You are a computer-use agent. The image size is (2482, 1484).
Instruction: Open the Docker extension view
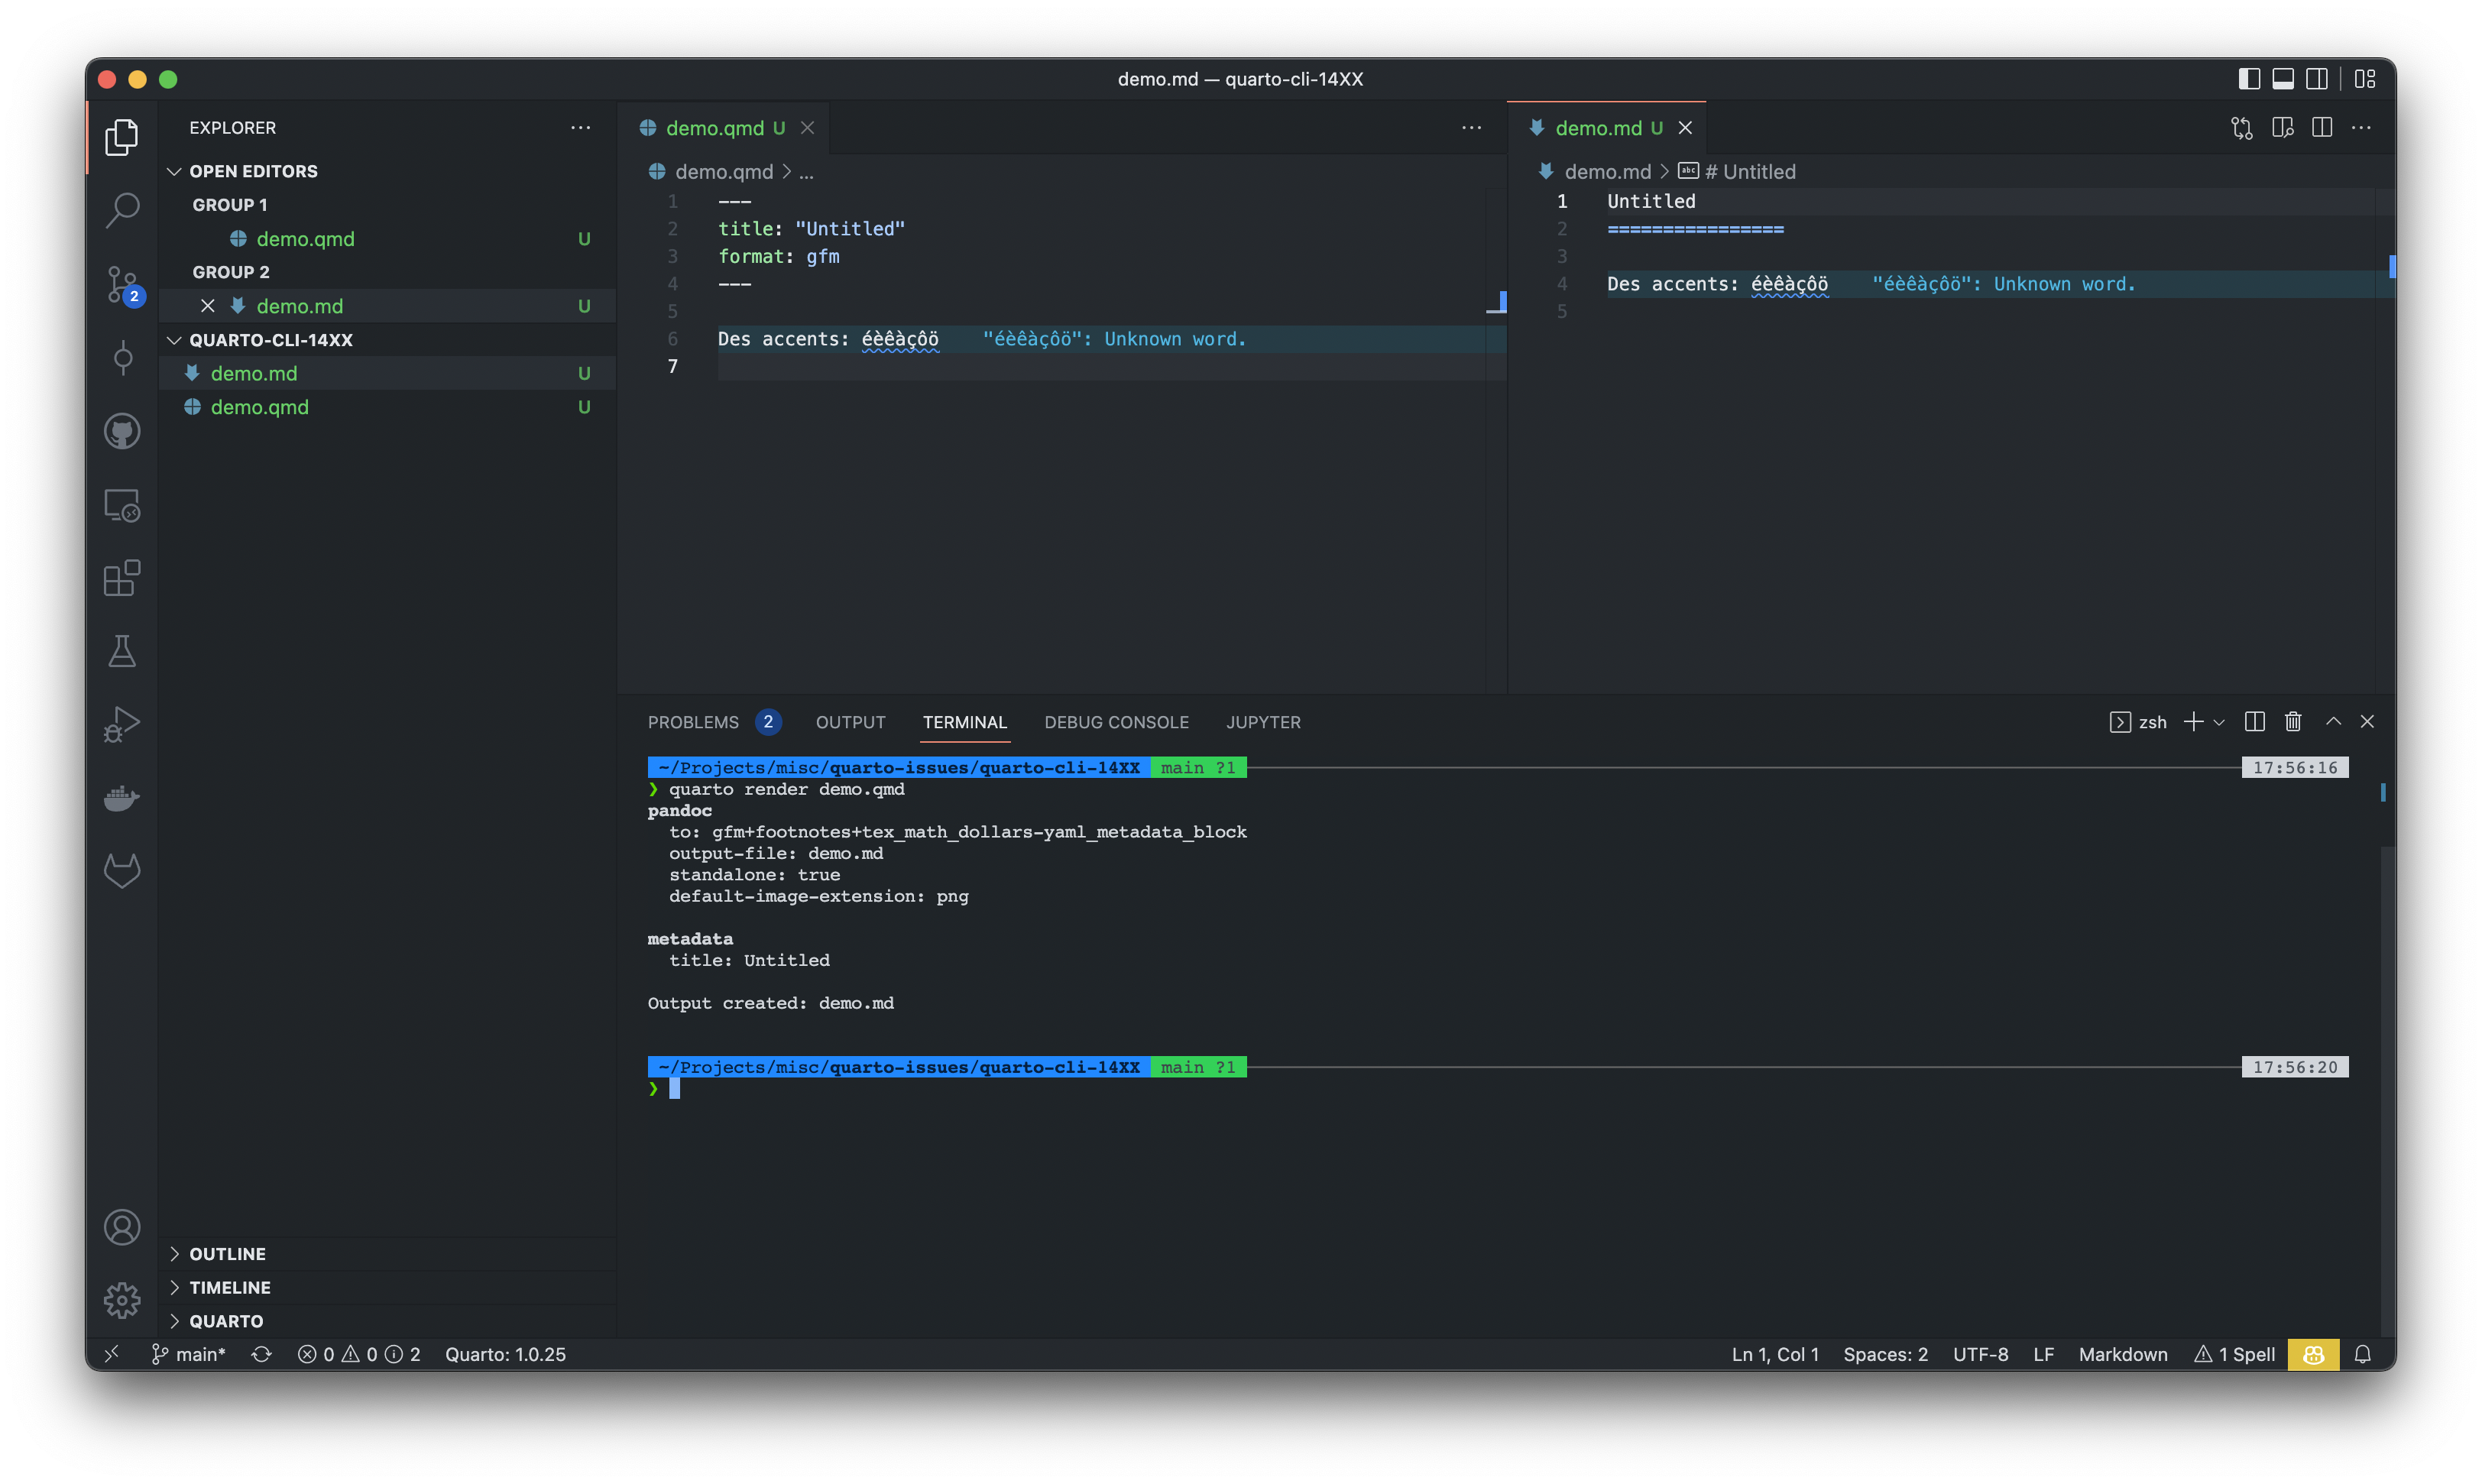[121, 797]
